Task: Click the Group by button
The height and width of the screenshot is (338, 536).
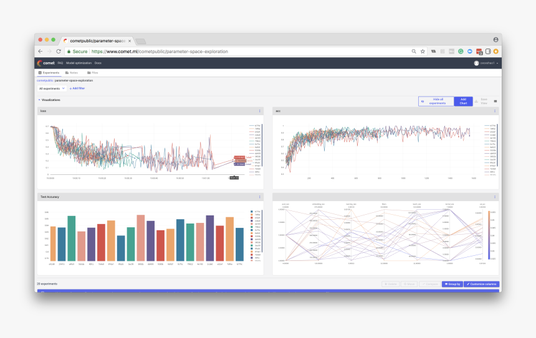Action: point(452,284)
